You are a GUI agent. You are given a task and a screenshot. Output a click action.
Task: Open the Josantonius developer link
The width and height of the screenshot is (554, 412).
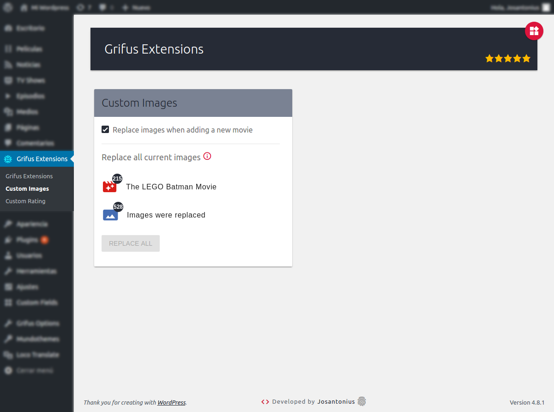(x=336, y=401)
